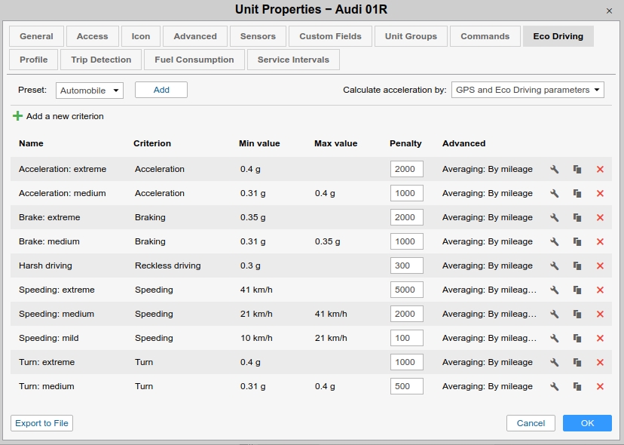Close the Unit Properties dialog
Screen dimensions: 624x445
pyautogui.click(x=609, y=11)
